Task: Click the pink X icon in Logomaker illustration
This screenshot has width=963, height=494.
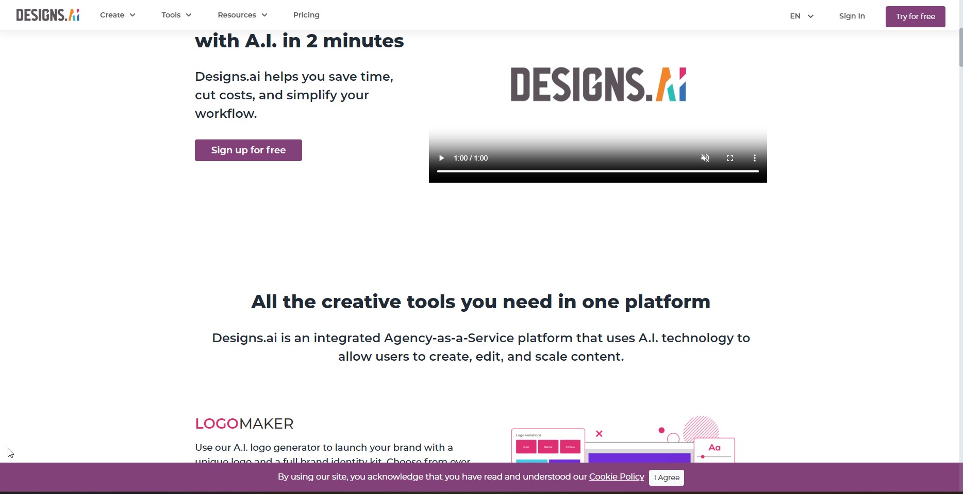Action: click(599, 434)
